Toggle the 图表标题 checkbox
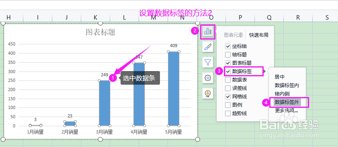Image resolution: width=338 pixels, height=147 pixels. [x=228, y=63]
